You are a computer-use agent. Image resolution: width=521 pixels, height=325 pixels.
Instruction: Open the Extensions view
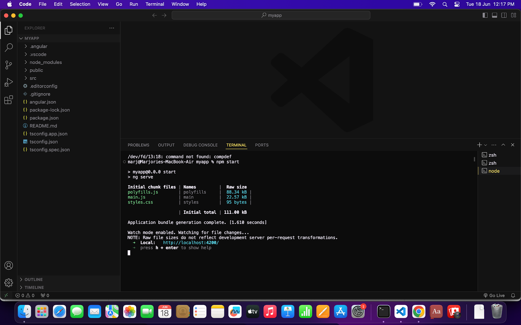[x=9, y=100]
